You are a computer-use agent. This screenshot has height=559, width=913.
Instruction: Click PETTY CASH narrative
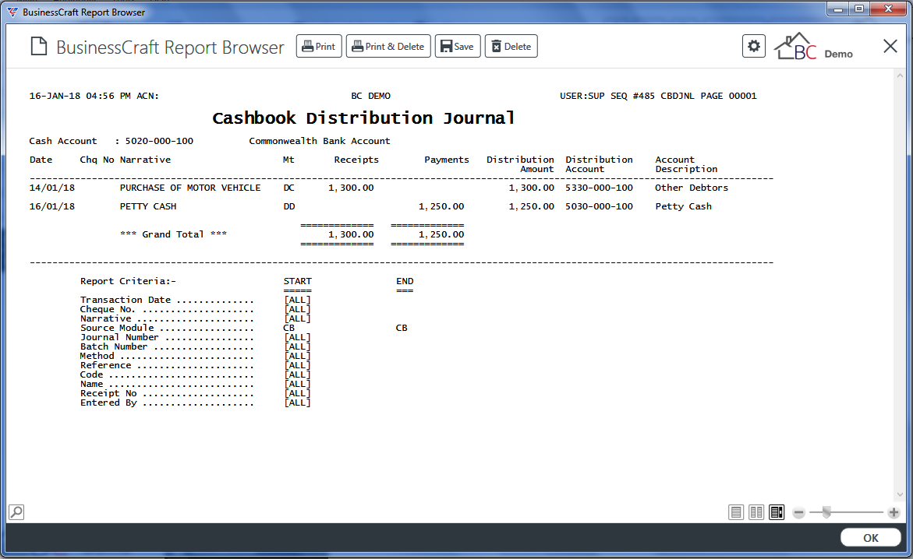[x=148, y=206]
